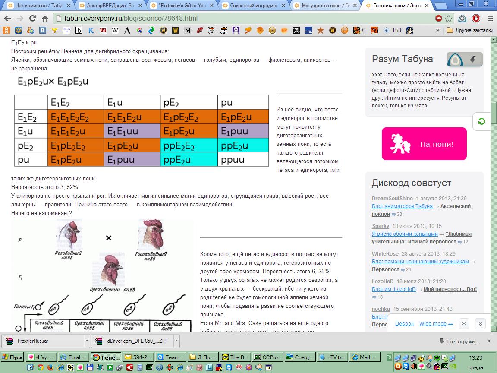Image resolution: width=497 pixels, height=373 pixels.
Task: Jump to page bottom with double down arrow
Action: tap(480, 323)
